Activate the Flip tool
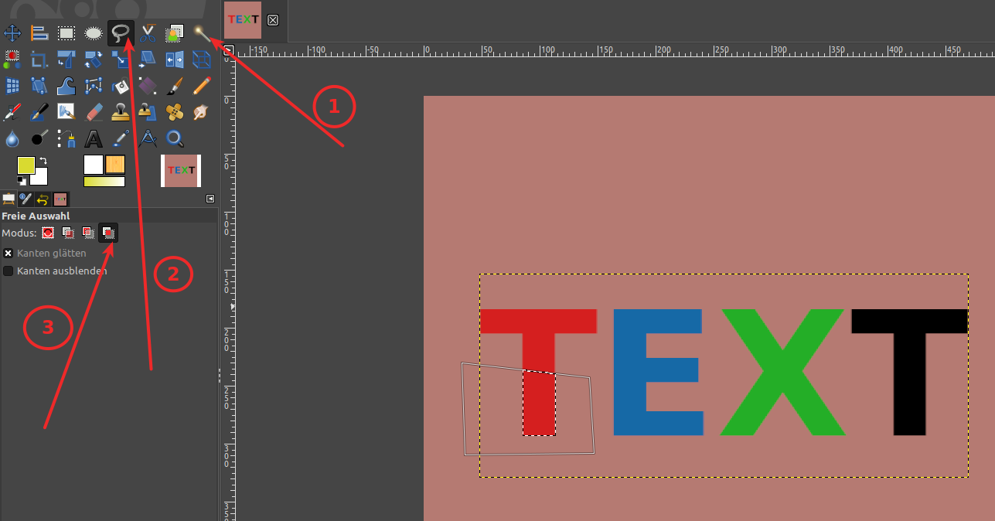Viewport: 995px width, 521px height. click(x=175, y=60)
